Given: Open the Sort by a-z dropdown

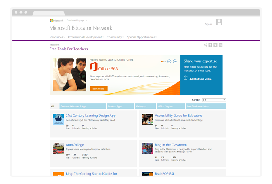Looking at the screenshot, I should 214,100.
